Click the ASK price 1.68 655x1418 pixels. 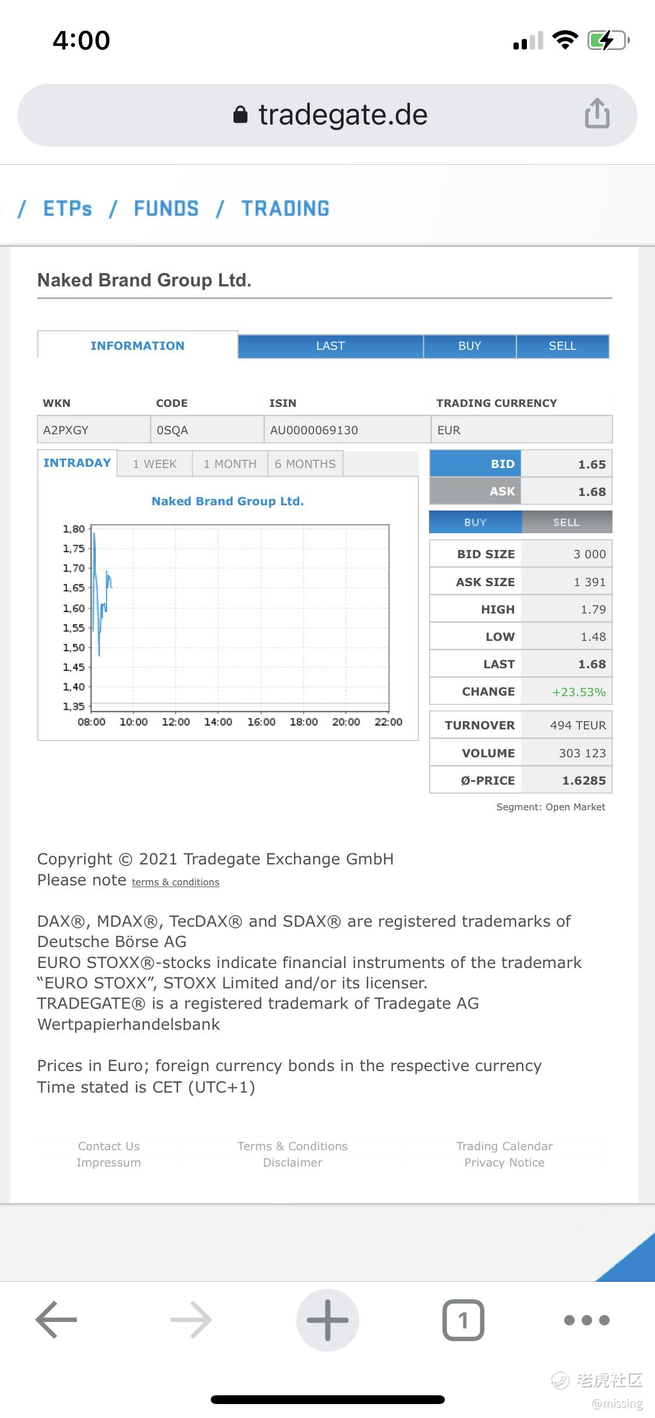click(592, 492)
